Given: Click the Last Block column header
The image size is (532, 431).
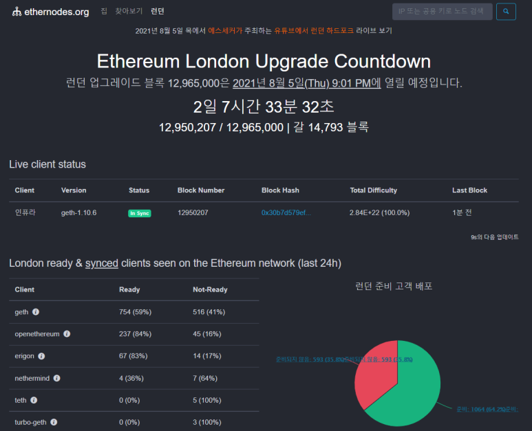Looking at the screenshot, I should click(469, 190).
